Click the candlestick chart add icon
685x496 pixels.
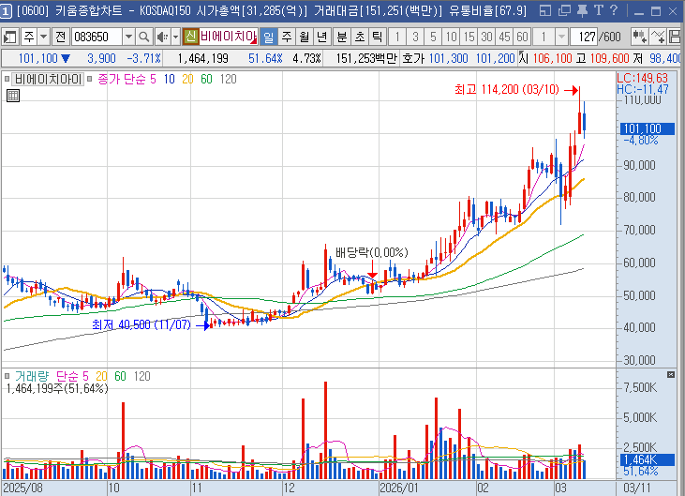642,37
